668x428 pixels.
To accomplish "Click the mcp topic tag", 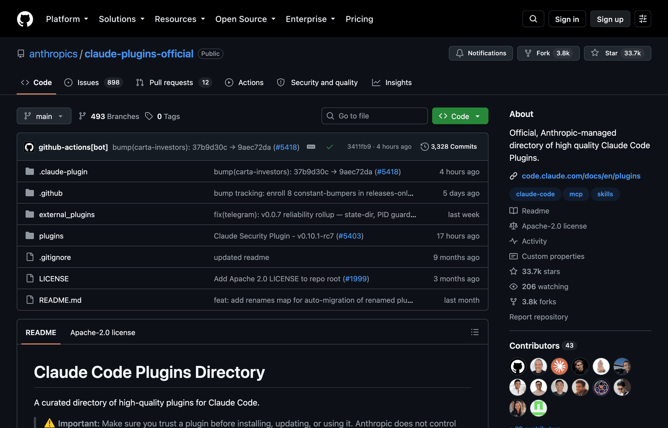I will [576, 194].
